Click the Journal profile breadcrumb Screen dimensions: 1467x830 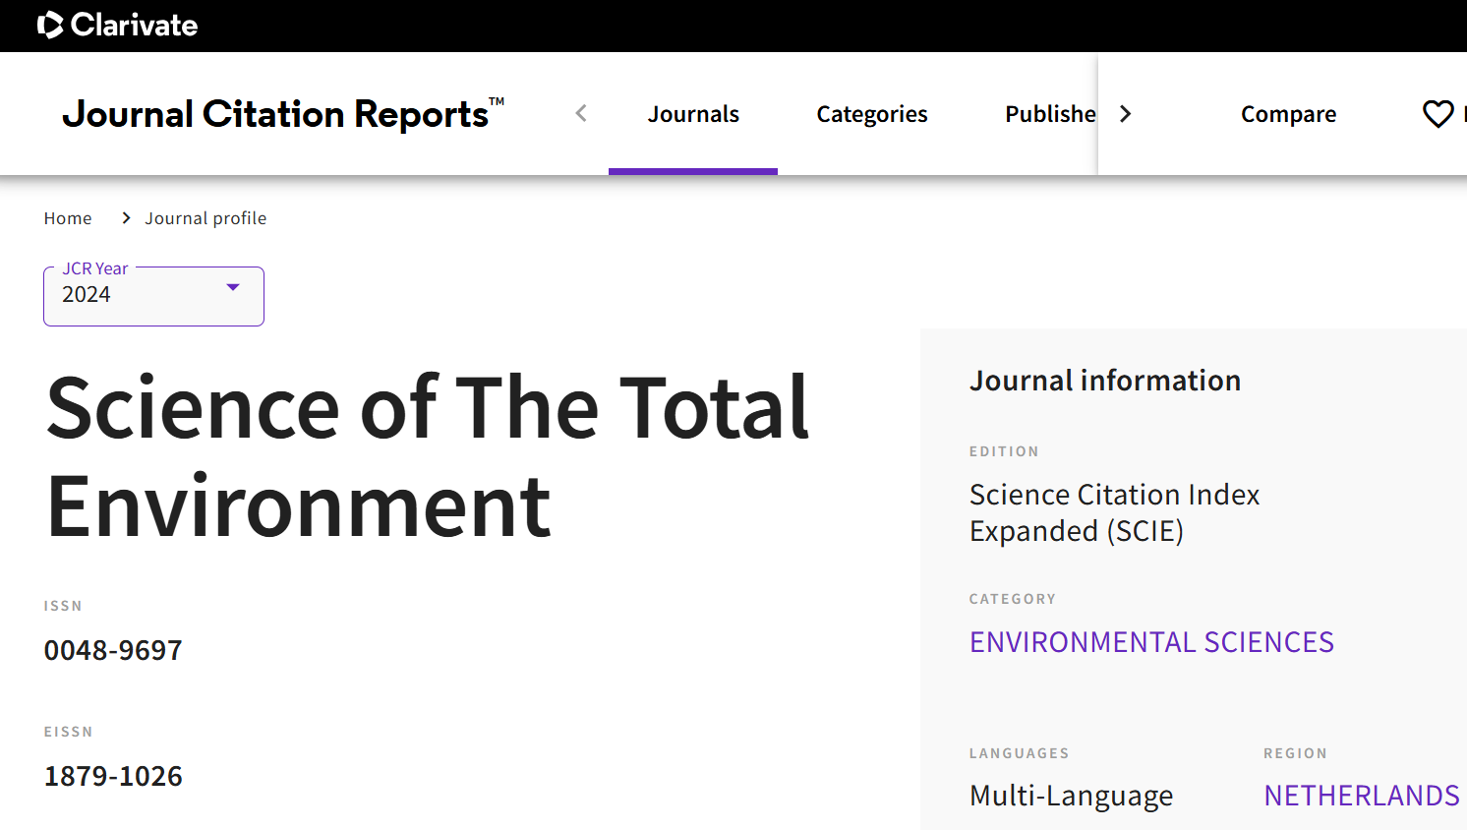coord(205,218)
